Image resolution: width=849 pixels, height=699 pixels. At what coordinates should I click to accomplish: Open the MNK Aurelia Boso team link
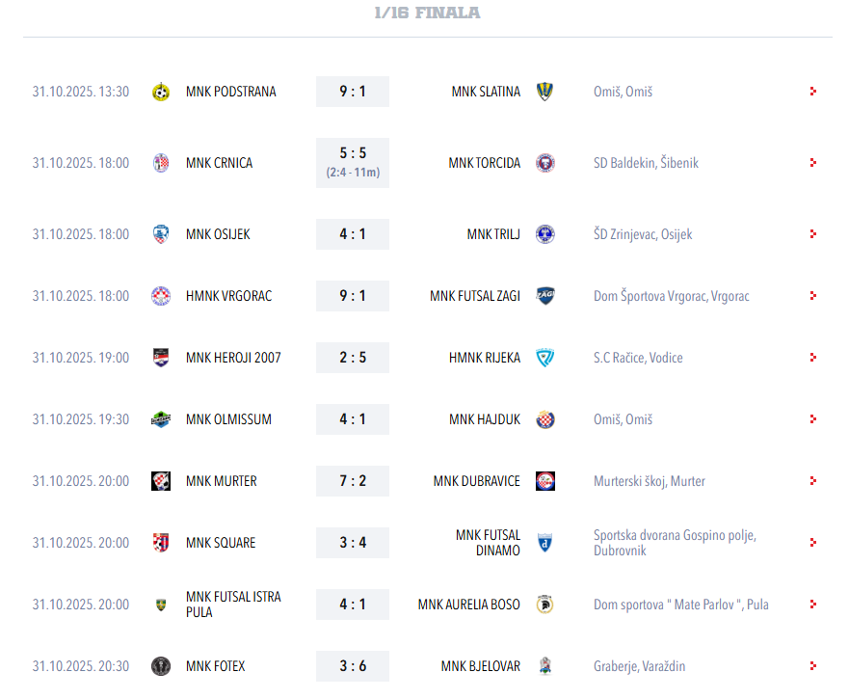pos(468,605)
